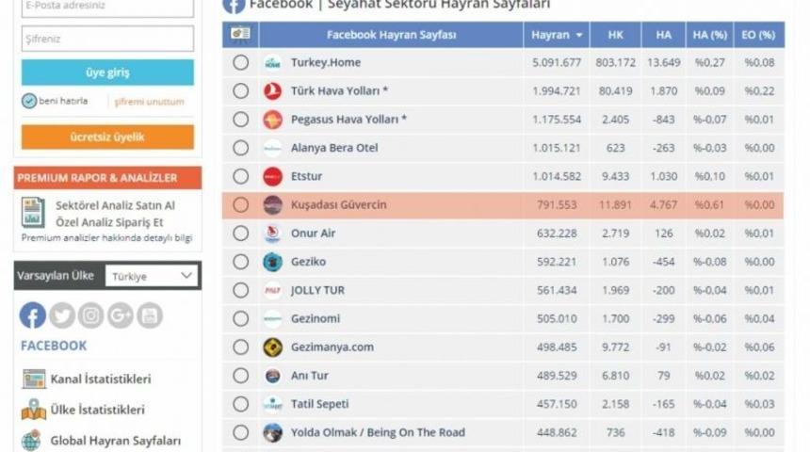Open the Alanya Bera Otel logo

coord(272,148)
